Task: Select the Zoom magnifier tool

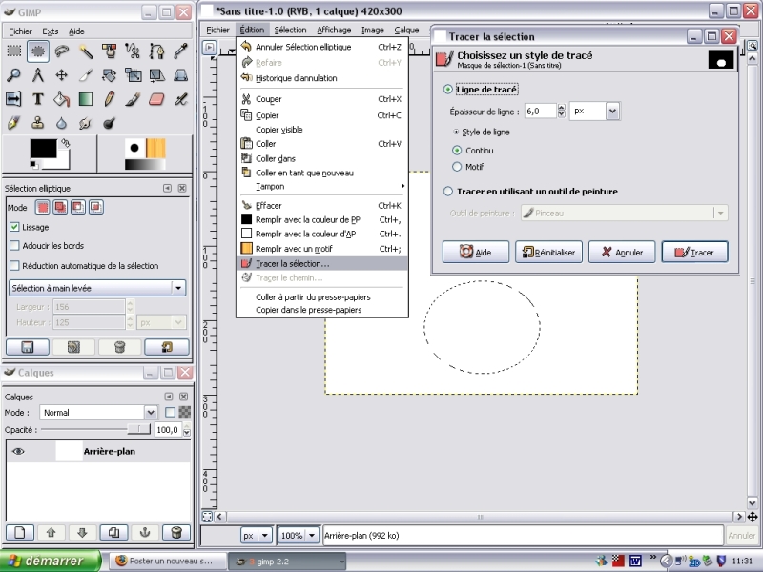Action: [13, 75]
